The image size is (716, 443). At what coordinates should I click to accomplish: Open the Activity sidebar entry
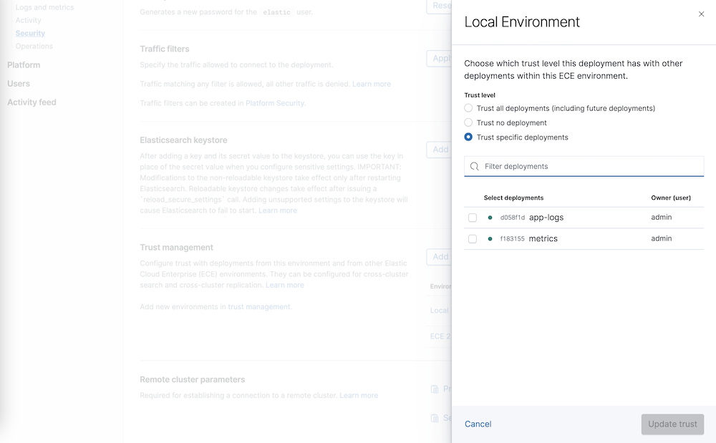(x=29, y=20)
